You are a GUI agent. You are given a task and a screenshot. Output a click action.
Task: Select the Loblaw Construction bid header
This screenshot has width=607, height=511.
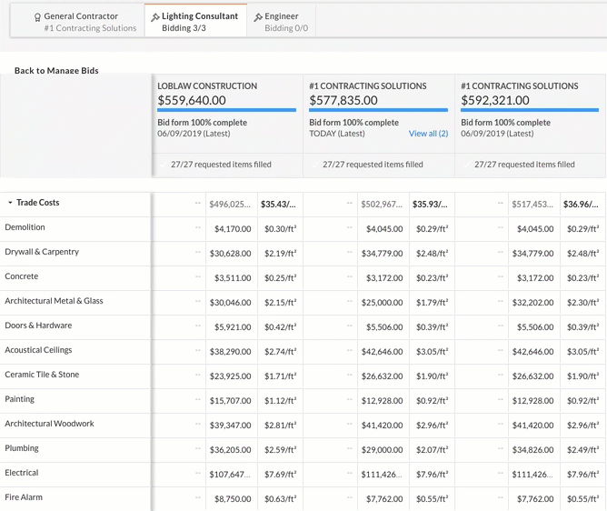tap(227, 114)
